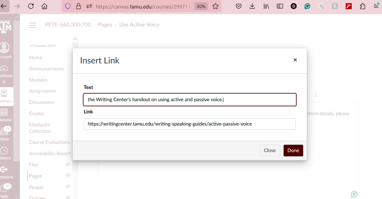The width and height of the screenshot is (382, 199).
Task: Click the browser back arrow
Action: point(3,6)
